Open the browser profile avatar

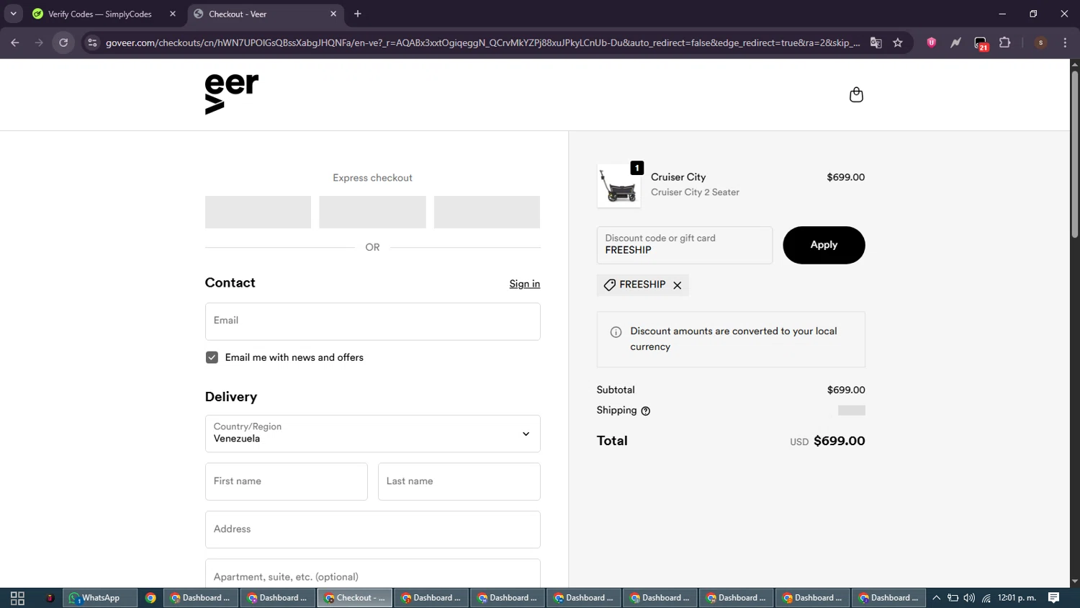coord(1040,43)
